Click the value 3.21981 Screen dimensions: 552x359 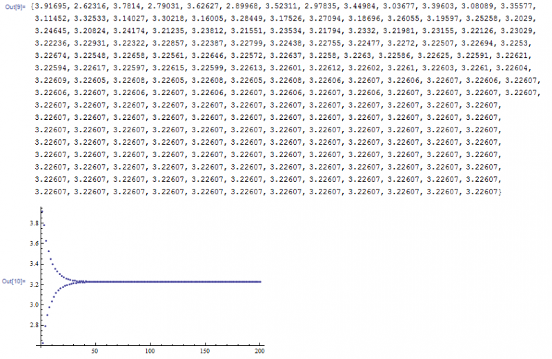click(399, 31)
